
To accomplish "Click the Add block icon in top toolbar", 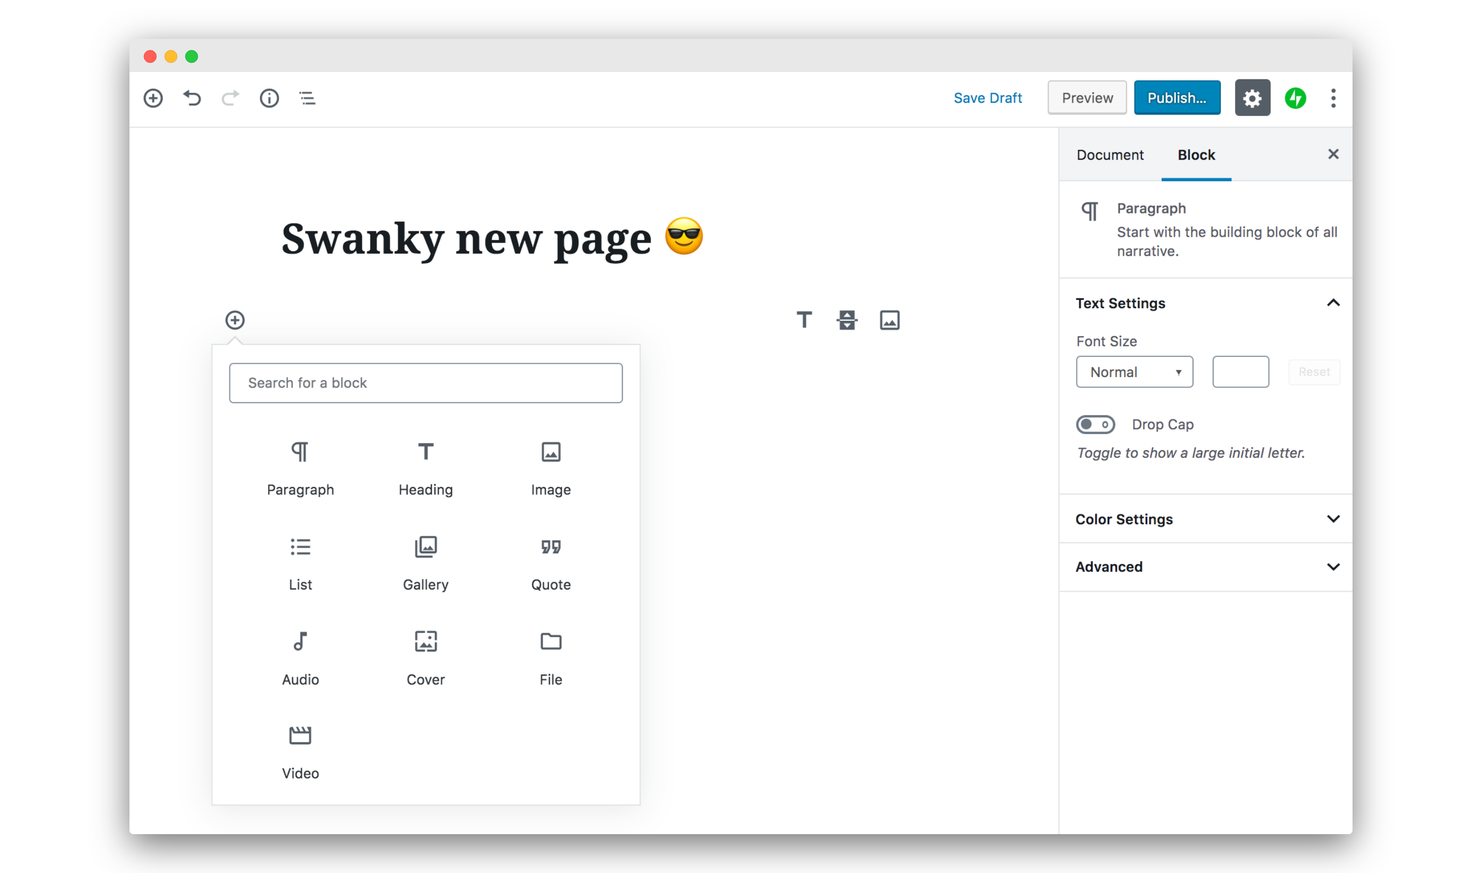I will tap(153, 98).
